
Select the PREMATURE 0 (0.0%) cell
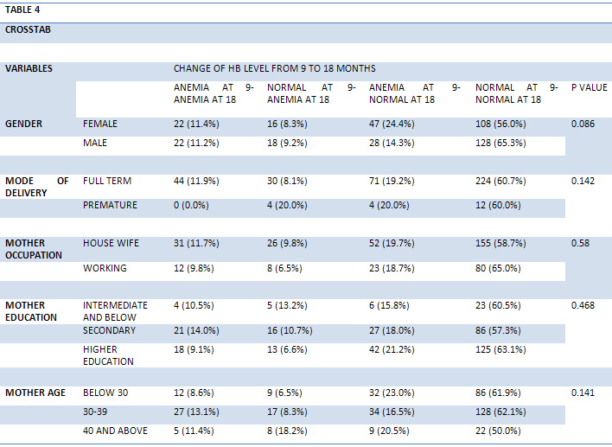191,206
